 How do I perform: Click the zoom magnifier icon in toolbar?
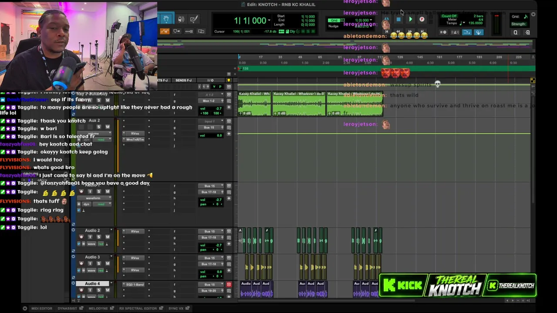pos(516,32)
